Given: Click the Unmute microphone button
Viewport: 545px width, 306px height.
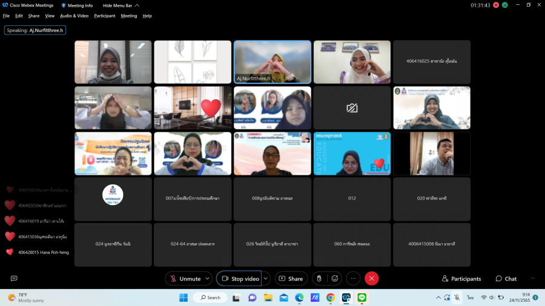Looking at the screenshot, I should (185, 278).
